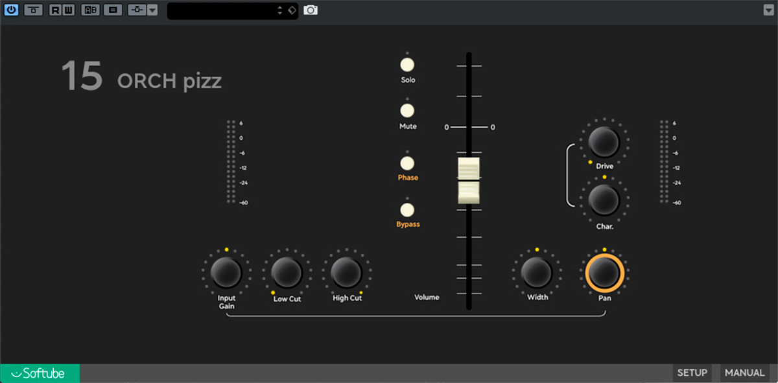
Task: Step presets with the up/down arrows
Action: point(279,10)
